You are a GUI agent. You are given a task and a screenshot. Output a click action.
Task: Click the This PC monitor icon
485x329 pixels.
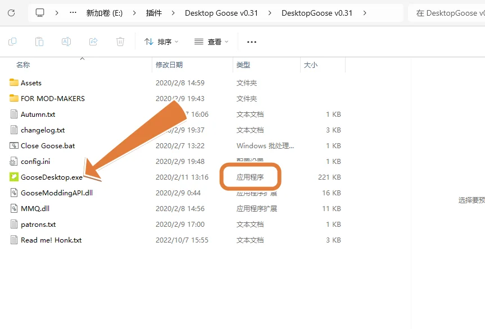(x=40, y=13)
